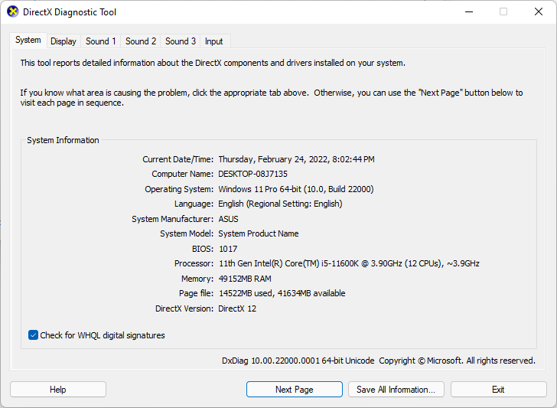The height and width of the screenshot is (408, 557).
Task: Click the Copyright Microsoft notice text
Action: [x=457, y=361]
